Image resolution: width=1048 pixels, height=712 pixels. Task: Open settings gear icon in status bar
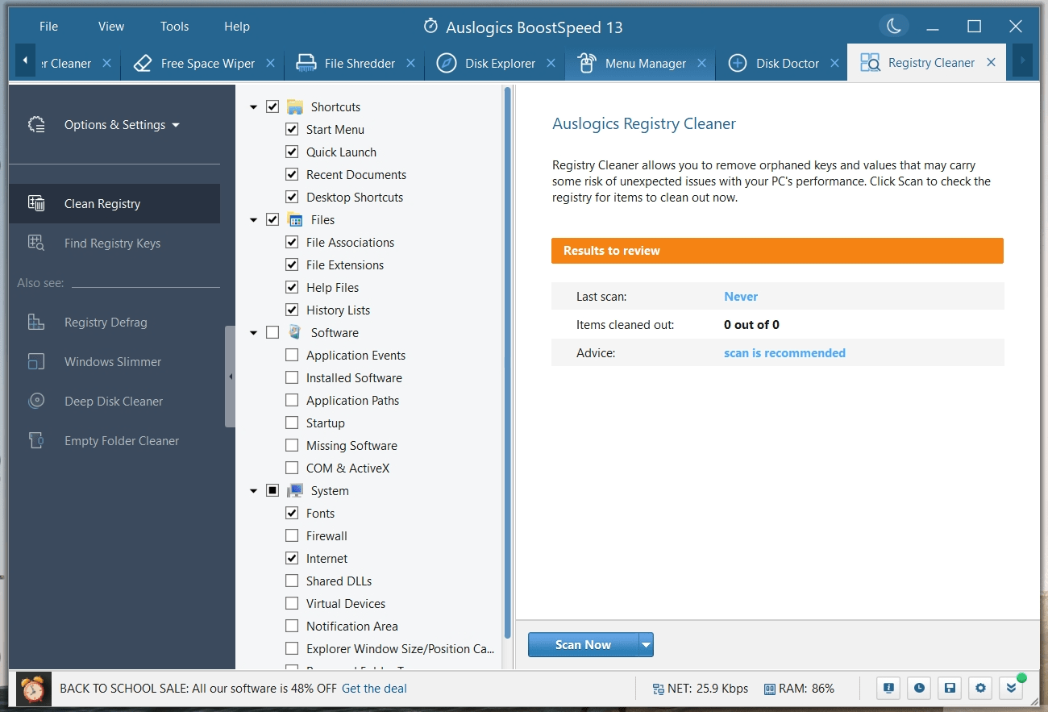point(980,688)
